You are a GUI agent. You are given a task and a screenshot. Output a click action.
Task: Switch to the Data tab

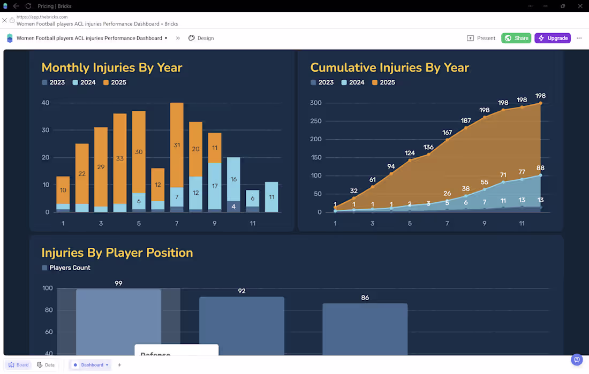(46, 364)
